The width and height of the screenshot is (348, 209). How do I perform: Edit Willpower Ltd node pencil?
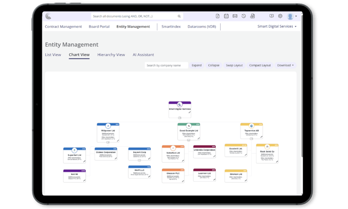[x=118, y=140]
